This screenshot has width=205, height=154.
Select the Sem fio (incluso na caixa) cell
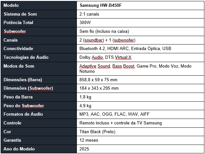click(140, 32)
